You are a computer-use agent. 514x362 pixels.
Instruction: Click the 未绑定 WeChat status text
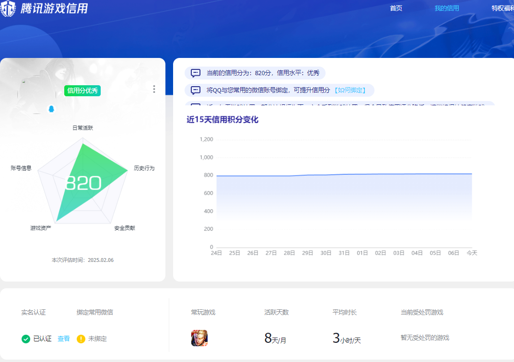pos(97,339)
